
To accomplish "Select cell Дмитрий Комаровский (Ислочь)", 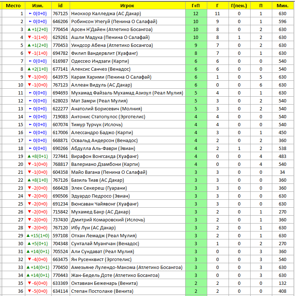I will pyautogui.click(x=127, y=220).
